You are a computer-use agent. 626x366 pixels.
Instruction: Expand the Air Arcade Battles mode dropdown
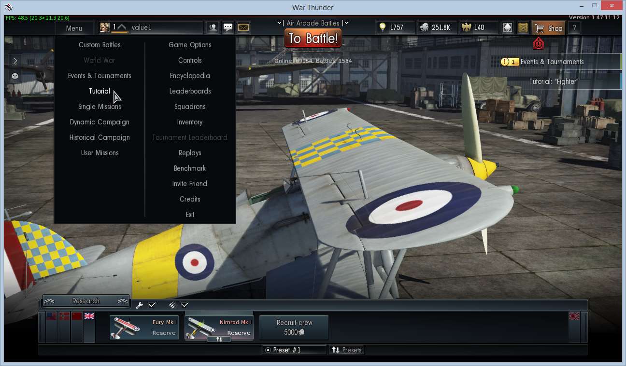click(x=313, y=23)
